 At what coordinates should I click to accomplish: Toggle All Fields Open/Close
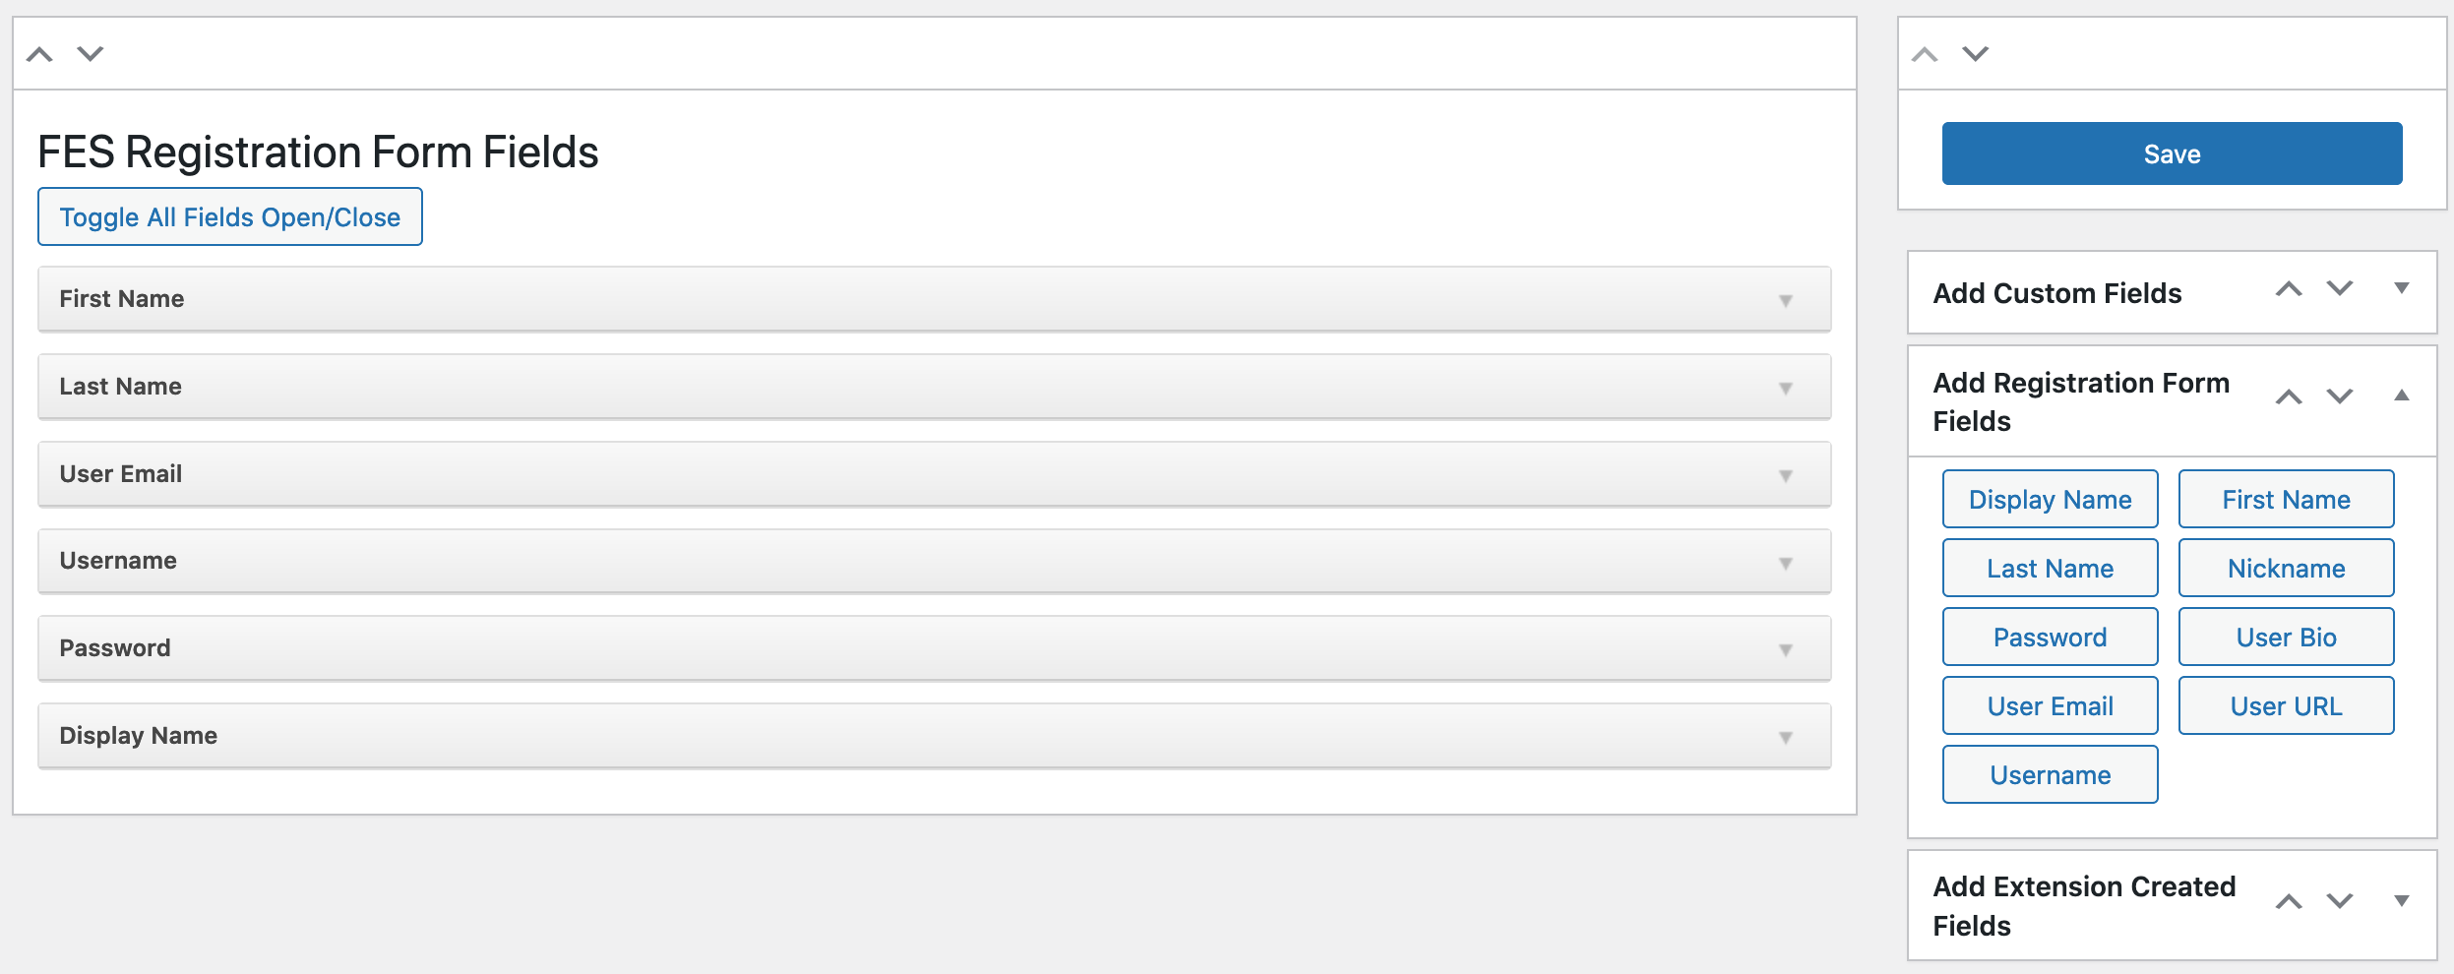pos(230,216)
